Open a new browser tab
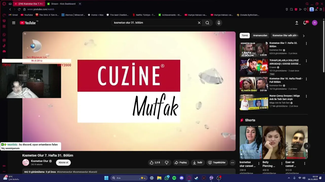This screenshot has height=182, width=325. click(80, 4)
